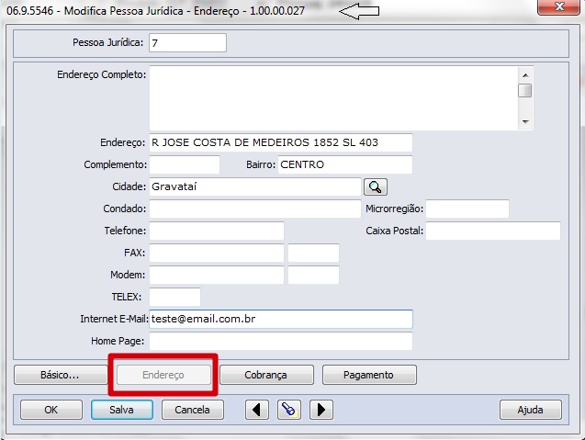The height and width of the screenshot is (440, 585).
Task: Click inside the Endereço Completo text area
Action: pos(333,98)
